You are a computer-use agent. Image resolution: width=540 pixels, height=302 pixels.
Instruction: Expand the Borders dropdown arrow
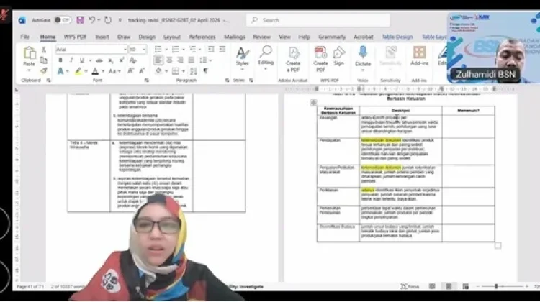click(x=184, y=71)
